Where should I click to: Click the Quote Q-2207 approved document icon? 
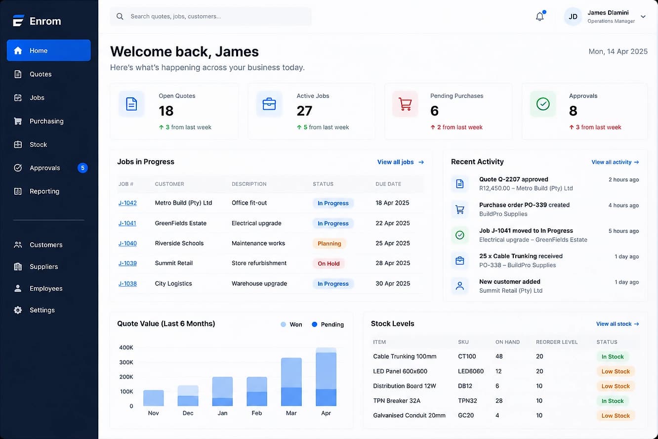460,184
